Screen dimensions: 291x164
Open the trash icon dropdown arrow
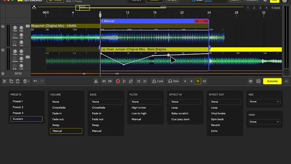click(28, 82)
